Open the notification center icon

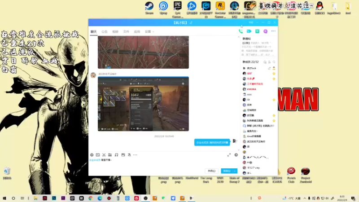[353, 198]
